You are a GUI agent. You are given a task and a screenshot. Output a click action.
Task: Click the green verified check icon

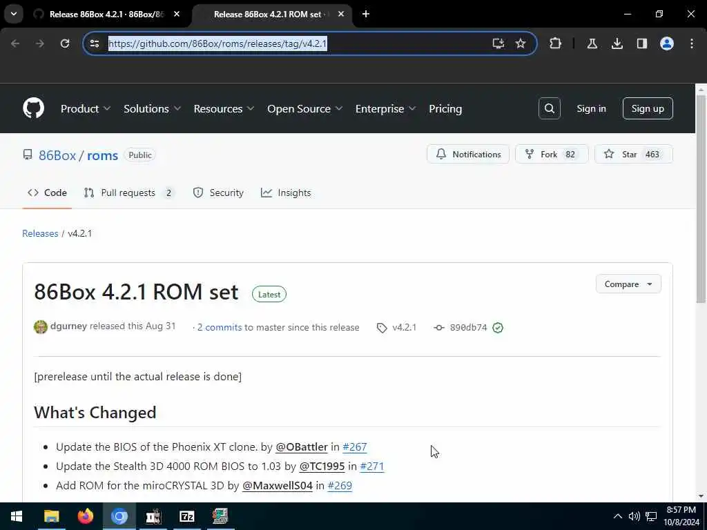click(x=498, y=328)
